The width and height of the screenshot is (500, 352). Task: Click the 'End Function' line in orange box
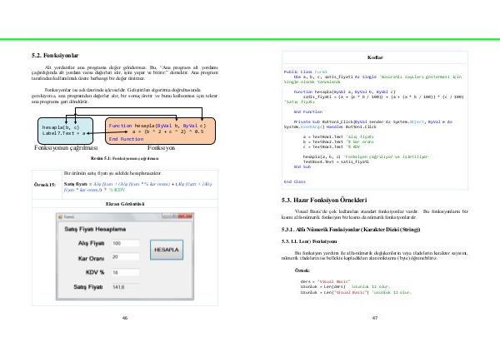point(126,139)
